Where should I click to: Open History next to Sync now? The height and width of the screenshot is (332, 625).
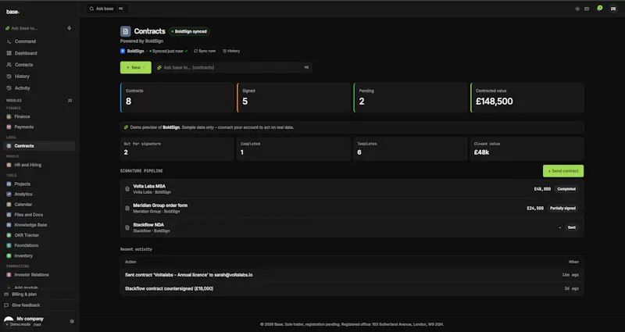pyautogui.click(x=231, y=51)
